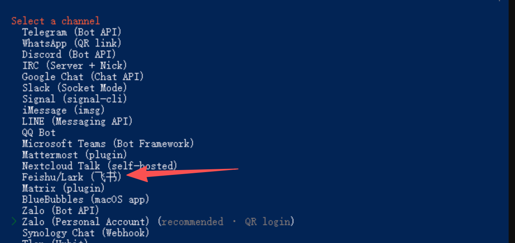Image resolution: width=515 pixels, height=243 pixels.
Task: Choose WhatsApp (QR link) option
Action: coord(72,43)
